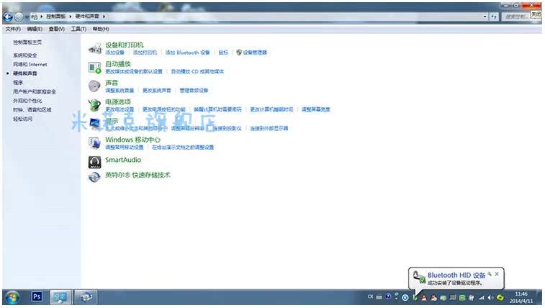Image resolution: width=545 pixels, height=308 pixels.
Task: Click the 声音 heading link
Action: (112, 83)
